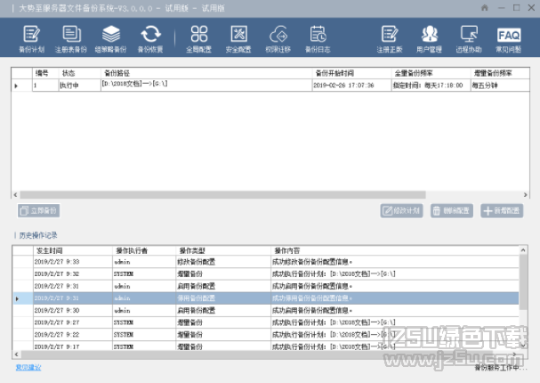Select the 2019/2/27 9:27 SYSTEM record
The image size is (540, 383).
click(x=265, y=322)
